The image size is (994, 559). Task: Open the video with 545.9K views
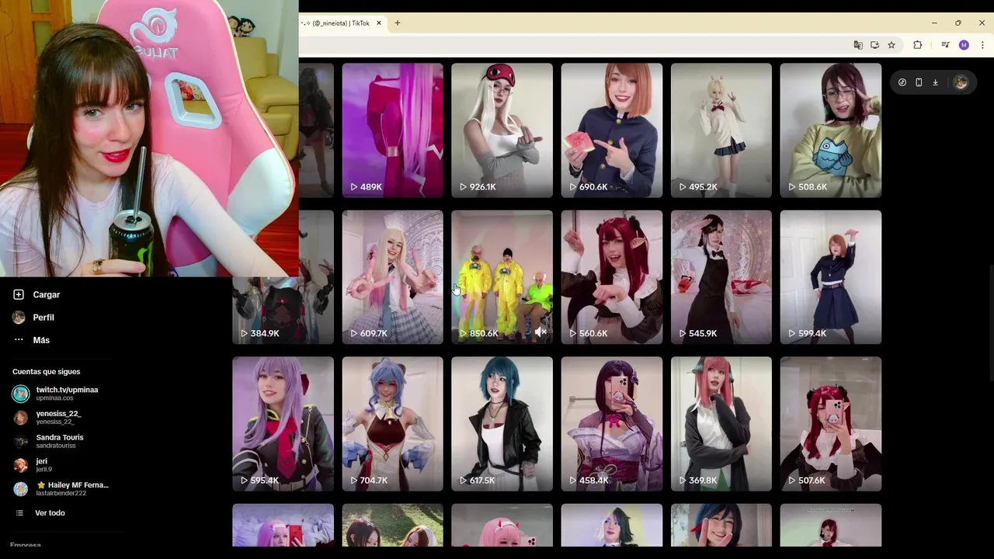pyautogui.click(x=721, y=277)
